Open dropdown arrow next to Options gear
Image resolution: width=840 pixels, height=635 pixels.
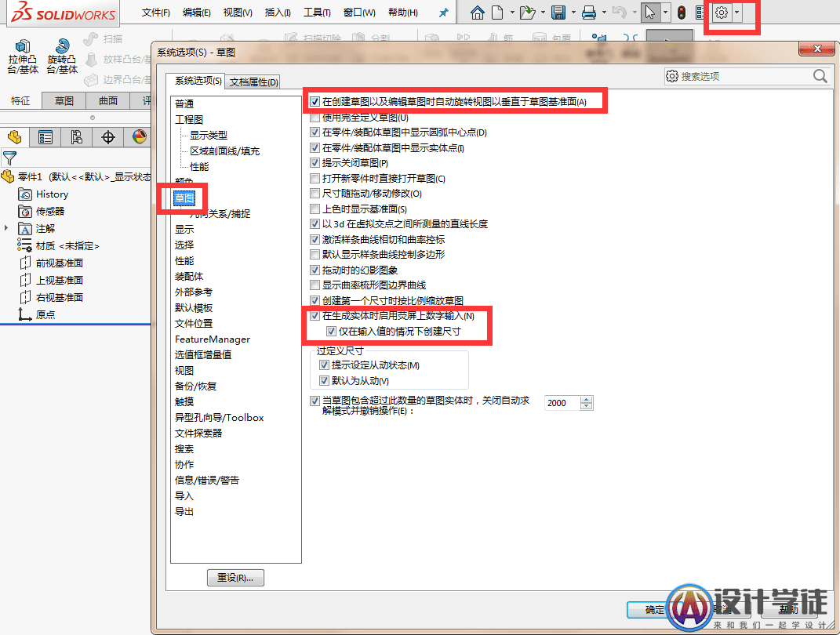[x=737, y=13]
